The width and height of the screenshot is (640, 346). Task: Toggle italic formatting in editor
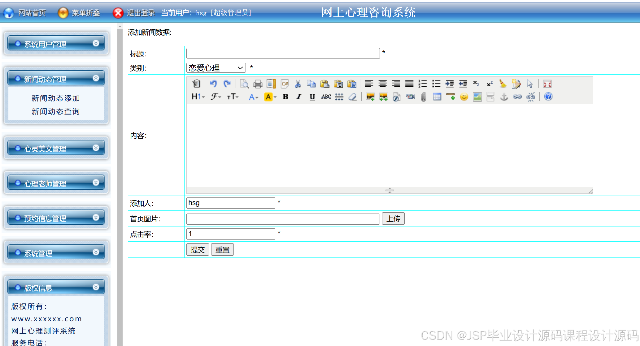click(299, 97)
